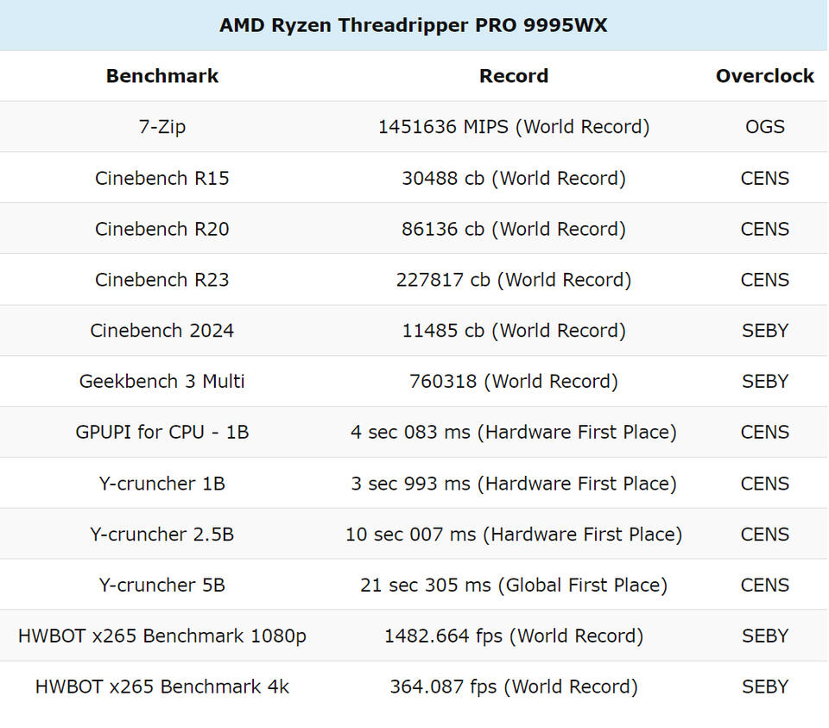The image size is (829, 728).
Task: Click the OGS overclocker cell
Action: (x=765, y=127)
